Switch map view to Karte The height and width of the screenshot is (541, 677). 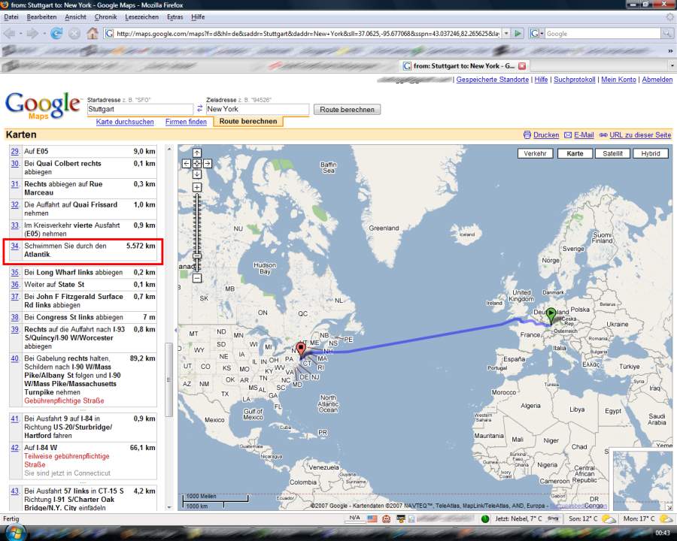(x=575, y=153)
